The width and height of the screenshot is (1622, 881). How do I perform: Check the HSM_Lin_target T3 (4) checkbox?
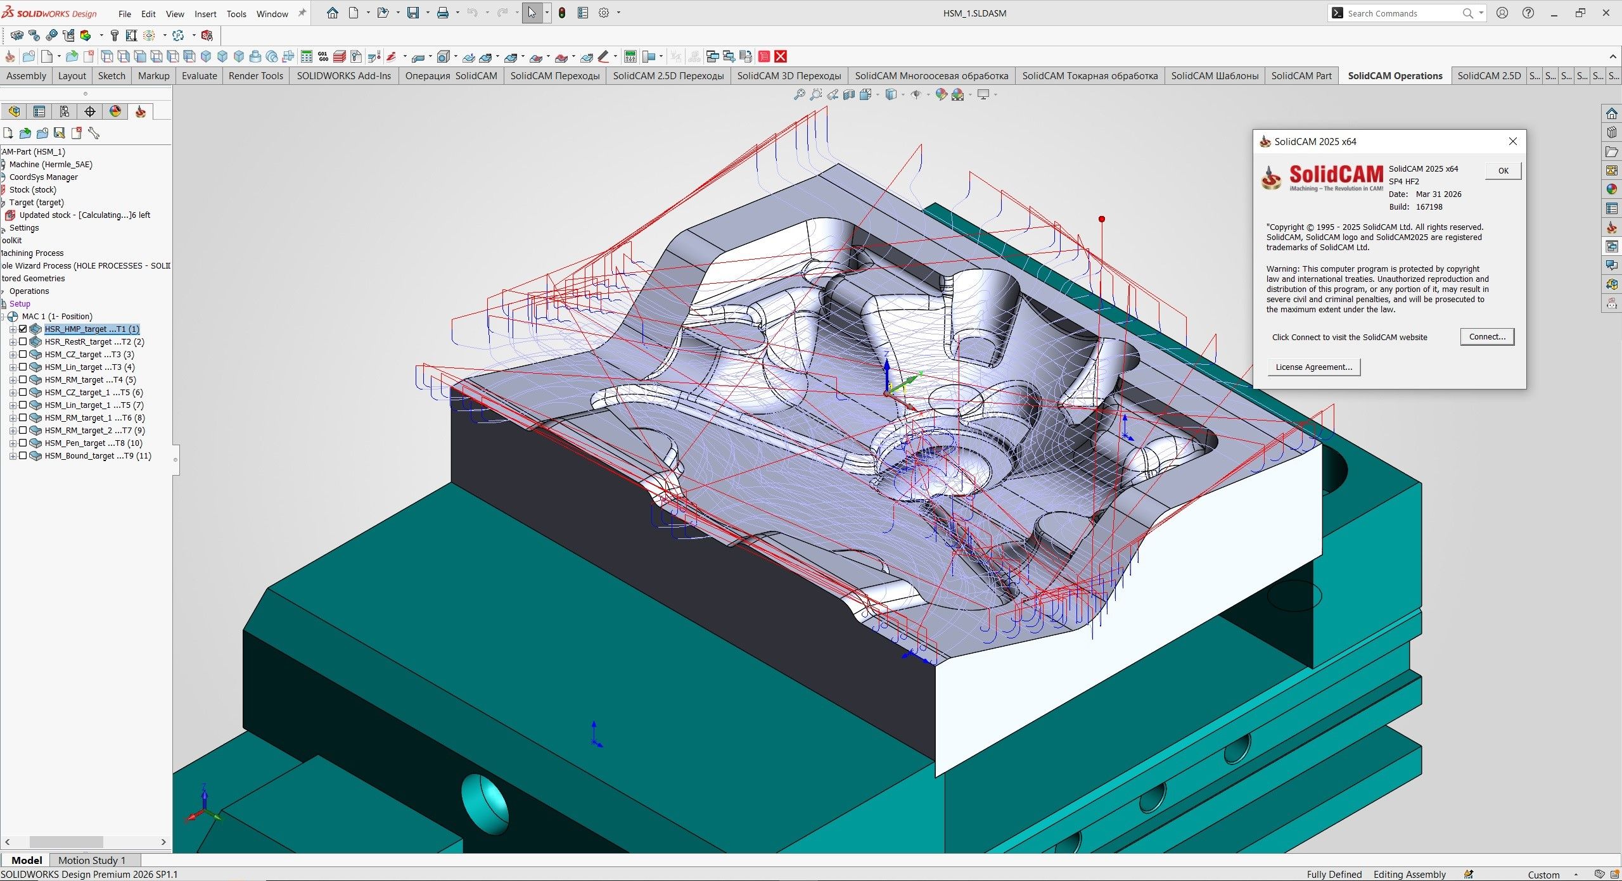(23, 367)
